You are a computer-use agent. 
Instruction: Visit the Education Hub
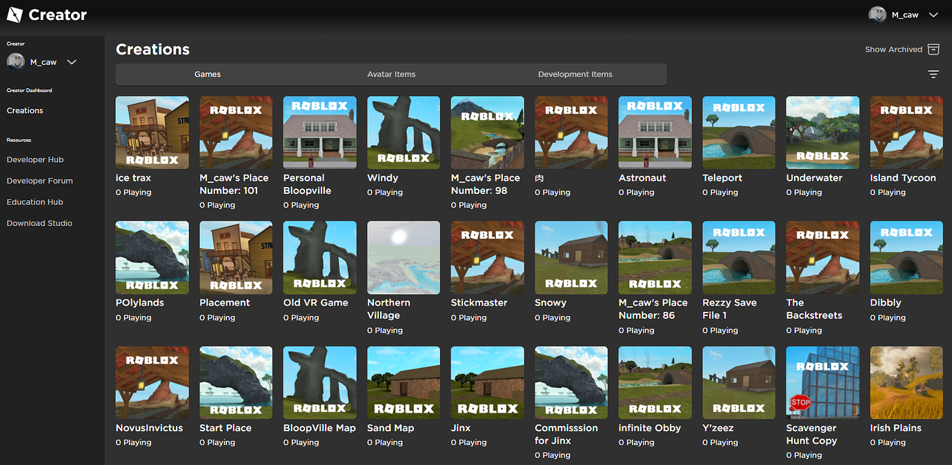pyautogui.click(x=34, y=201)
